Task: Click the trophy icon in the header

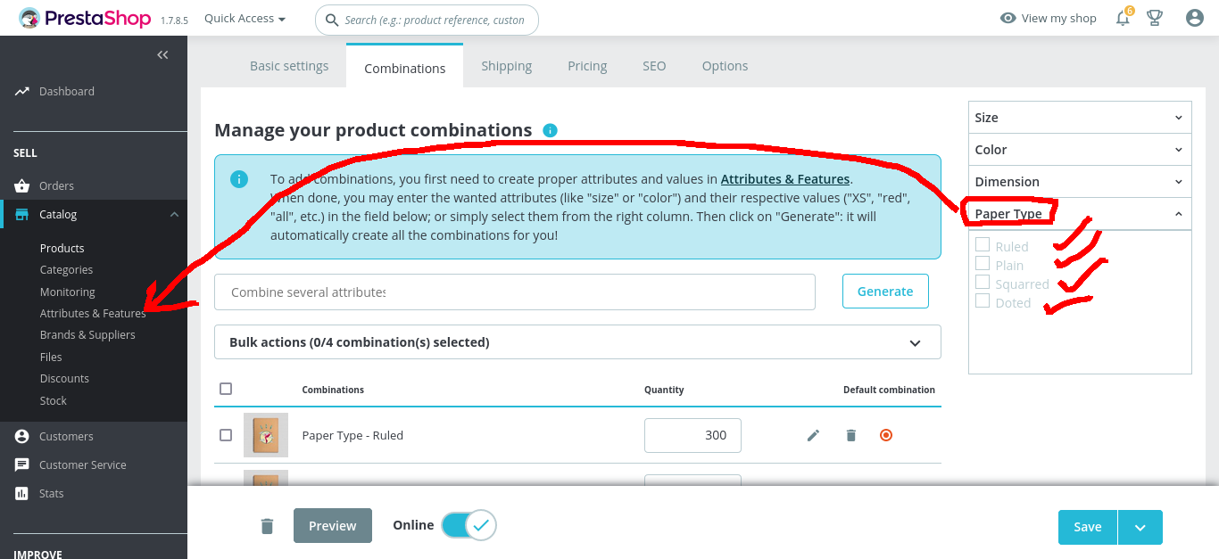Action: click(1155, 18)
